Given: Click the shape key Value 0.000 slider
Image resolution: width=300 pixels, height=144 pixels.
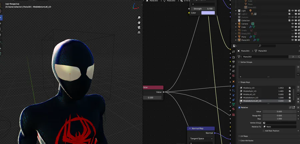Looking at the screenshot, I should (x=279, y=111).
